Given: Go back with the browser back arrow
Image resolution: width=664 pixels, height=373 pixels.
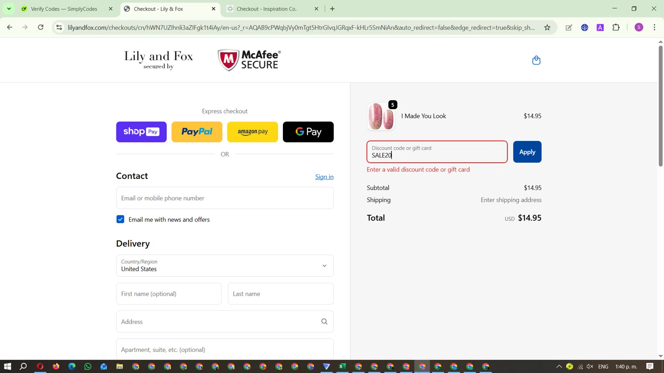Looking at the screenshot, I should (x=9, y=27).
